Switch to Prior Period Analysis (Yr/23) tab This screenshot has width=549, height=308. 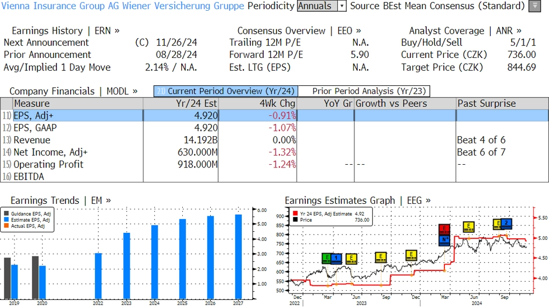click(x=364, y=91)
